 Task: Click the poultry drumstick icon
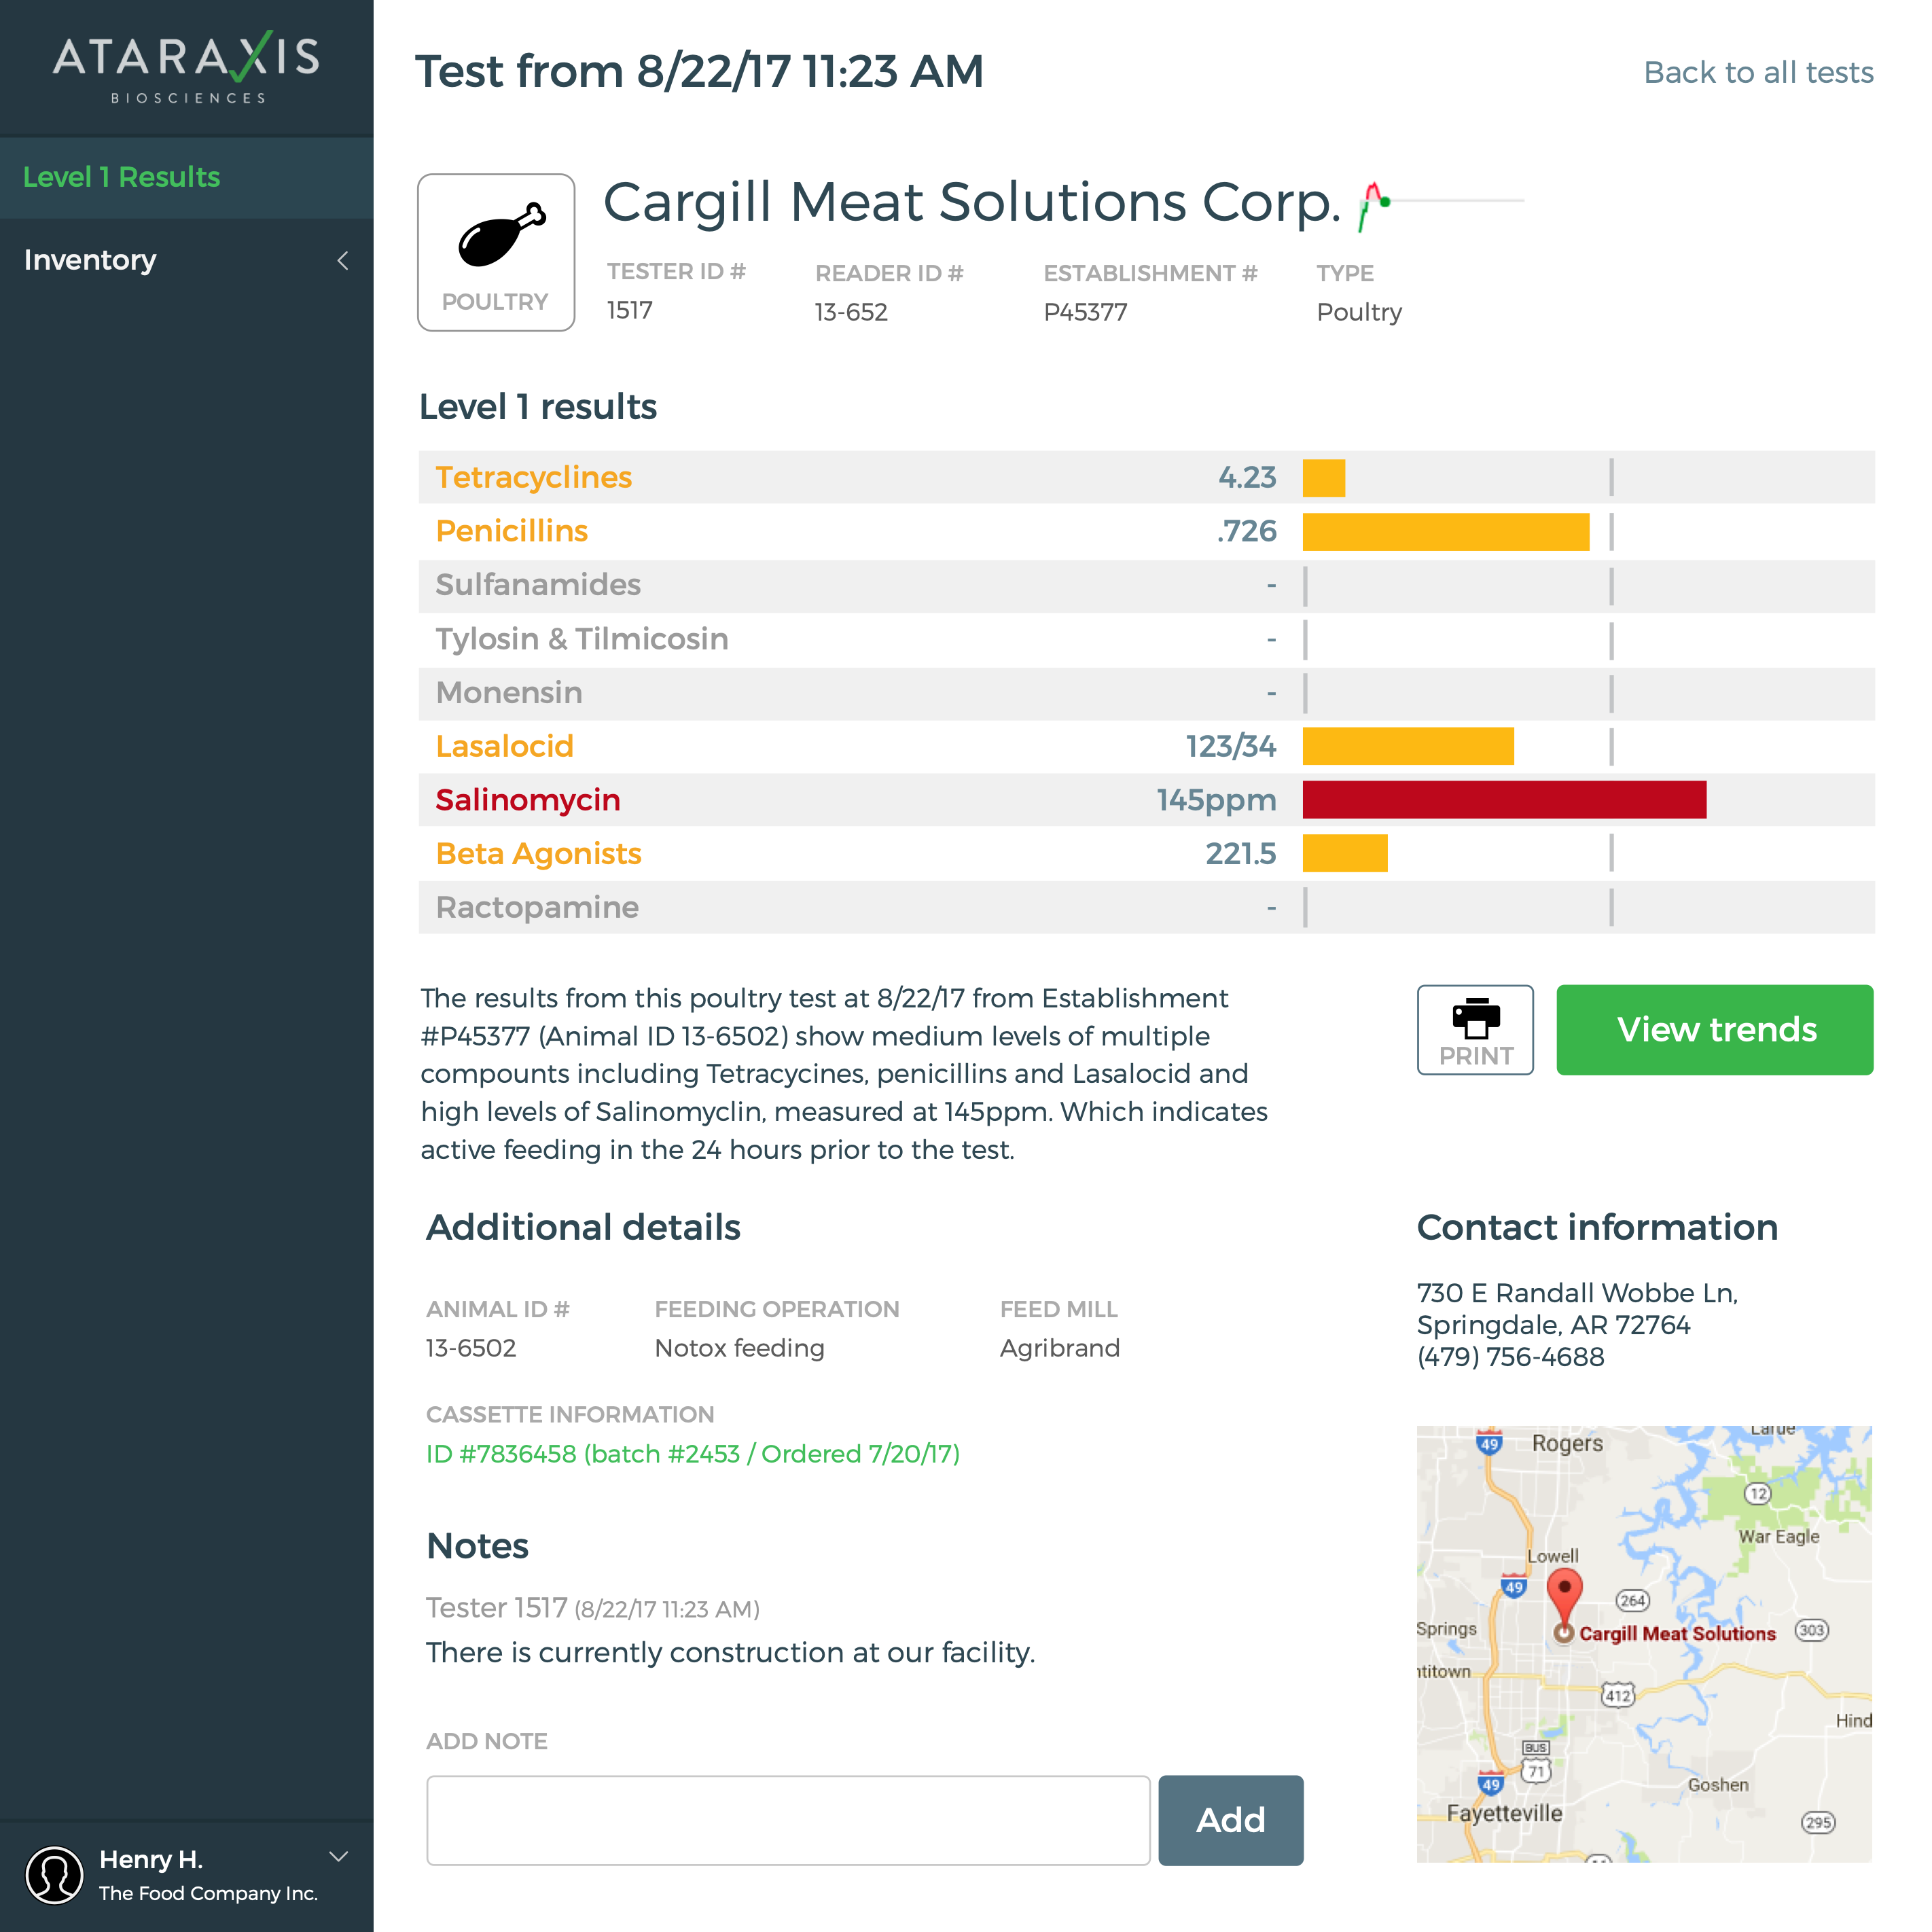[501, 235]
